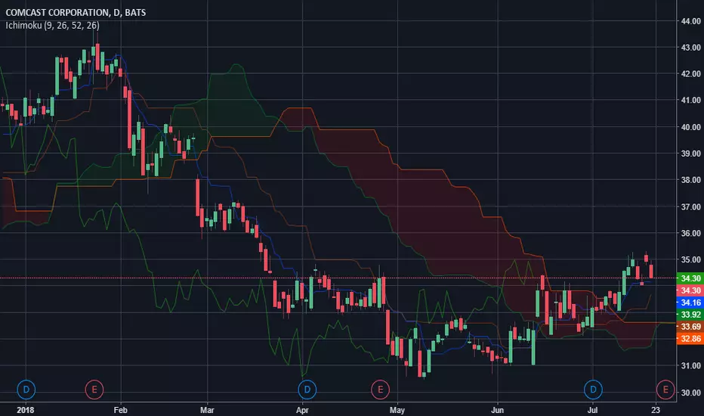
Task: Open the dividend marker at April
Action: [307, 390]
